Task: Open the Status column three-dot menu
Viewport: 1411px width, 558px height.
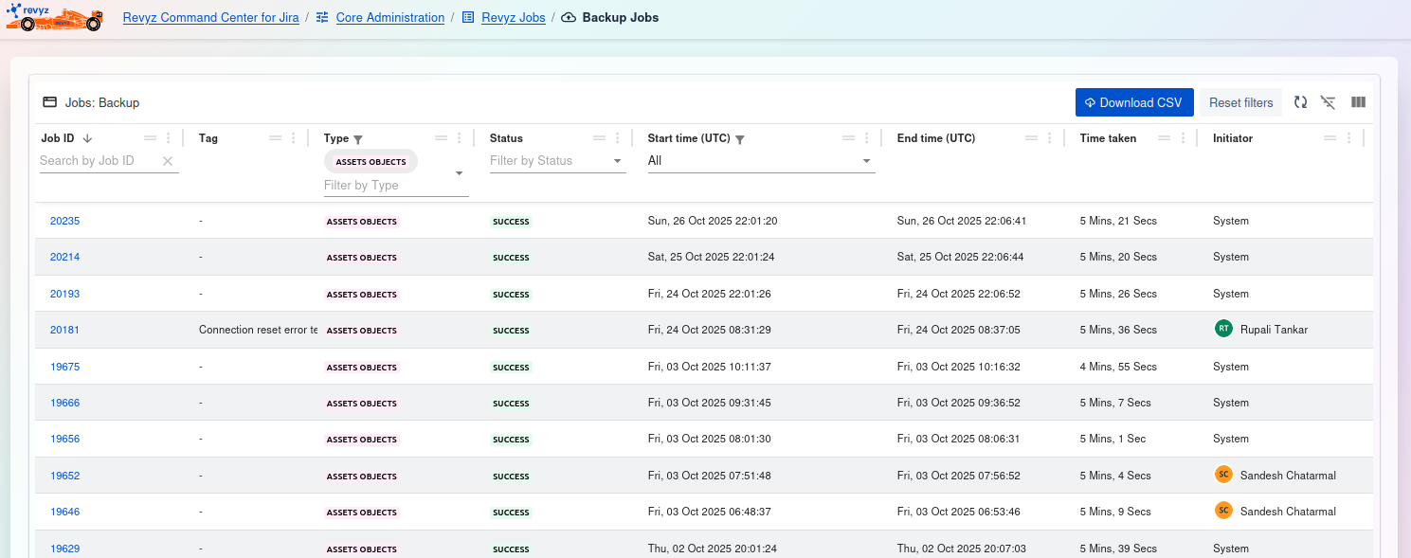Action: pos(618,138)
